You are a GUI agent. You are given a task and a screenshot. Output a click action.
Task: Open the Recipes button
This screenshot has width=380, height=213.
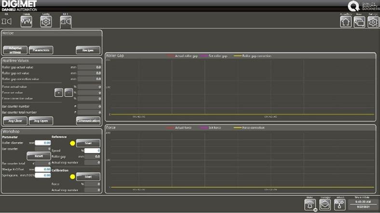(x=88, y=50)
